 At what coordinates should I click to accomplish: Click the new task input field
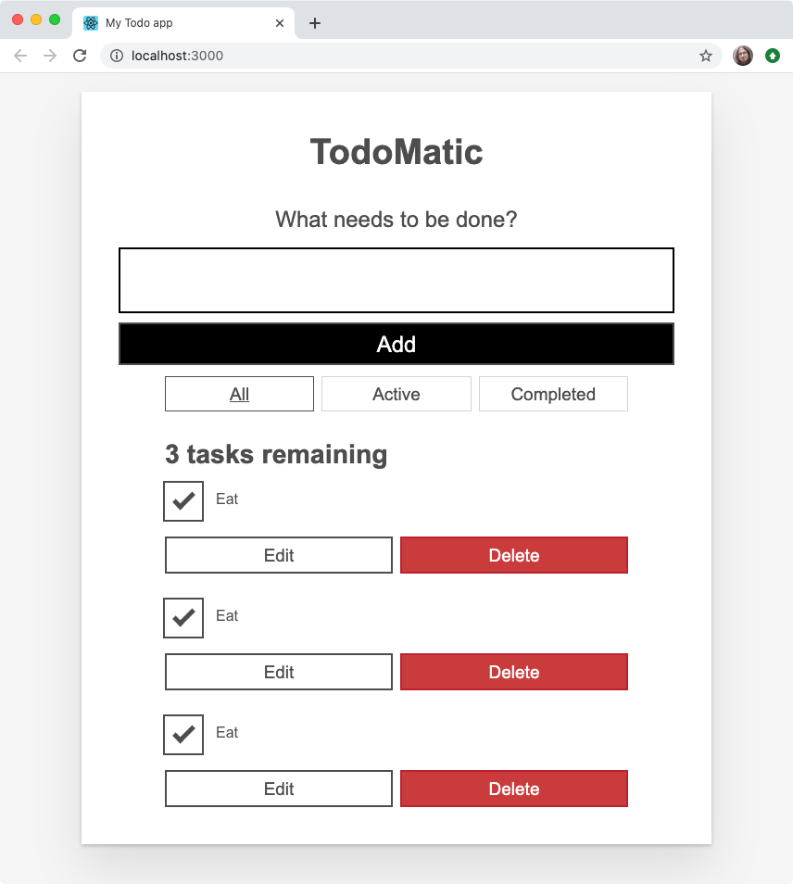click(396, 280)
